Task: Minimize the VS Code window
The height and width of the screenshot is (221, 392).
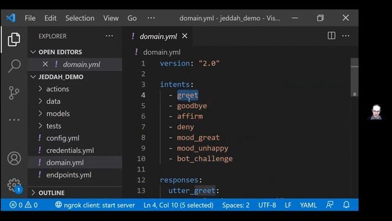Action: (295, 18)
